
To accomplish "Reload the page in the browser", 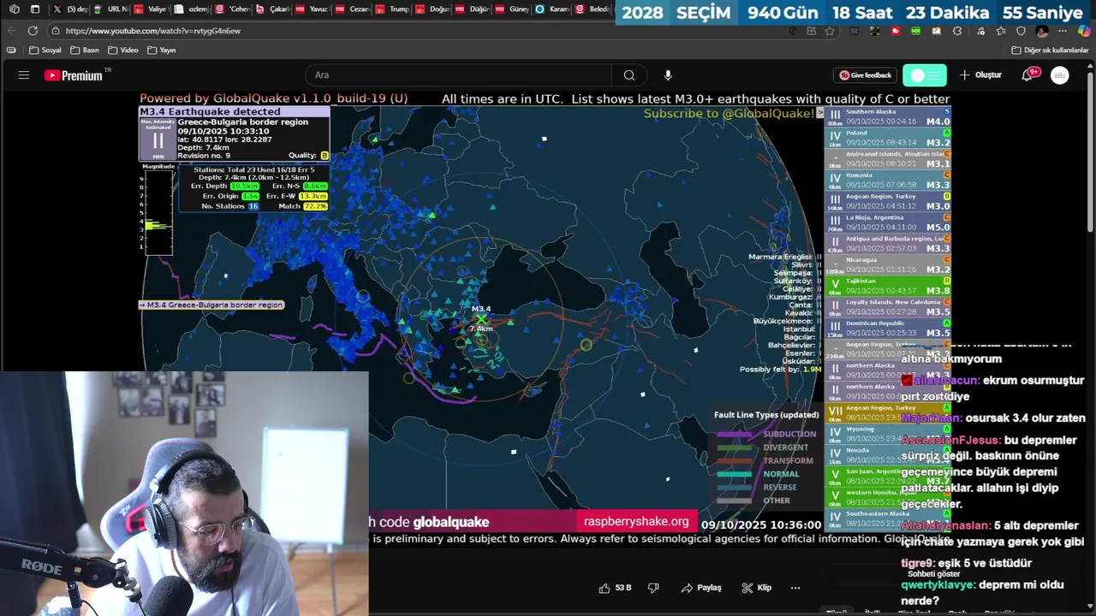I will tap(33, 31).
